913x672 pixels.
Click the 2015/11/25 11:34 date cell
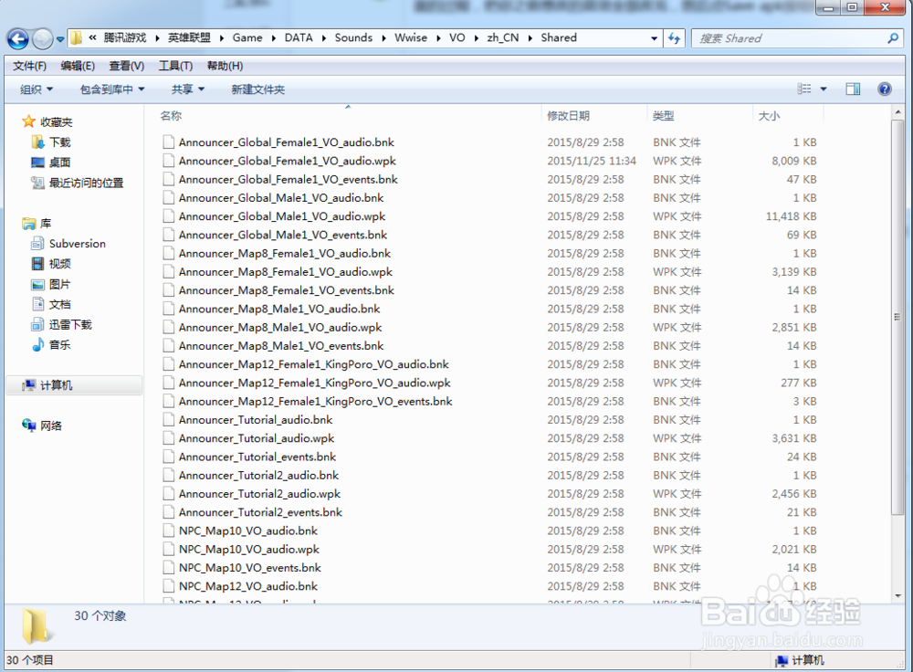point(591,161)
